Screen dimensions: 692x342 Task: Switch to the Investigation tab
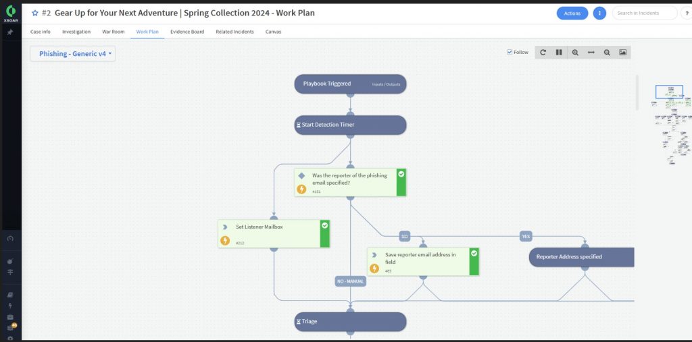pos(76,32)
